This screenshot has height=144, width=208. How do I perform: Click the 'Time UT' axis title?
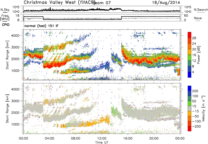[102, 142]
